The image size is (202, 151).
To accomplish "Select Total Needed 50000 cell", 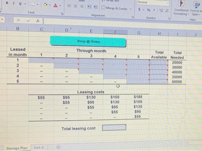I will (x=177, y=82).
